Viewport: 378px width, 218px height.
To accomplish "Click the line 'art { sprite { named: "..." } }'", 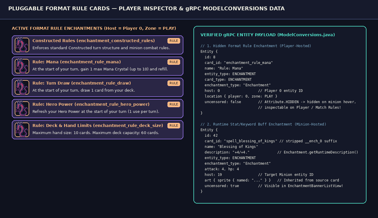I will tap(238, 180).
